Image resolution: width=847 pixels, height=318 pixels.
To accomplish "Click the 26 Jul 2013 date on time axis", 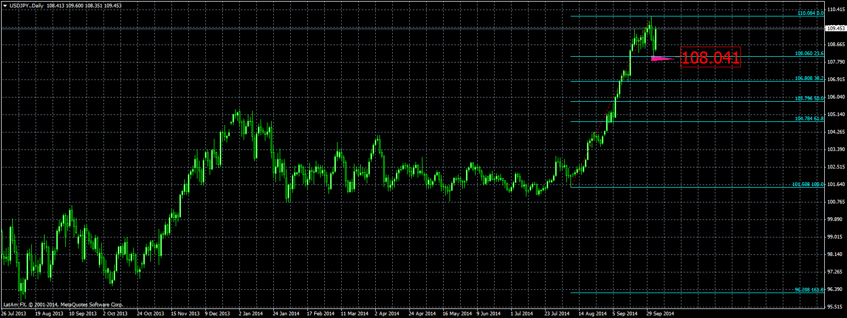I will click(x=14, y=314).
